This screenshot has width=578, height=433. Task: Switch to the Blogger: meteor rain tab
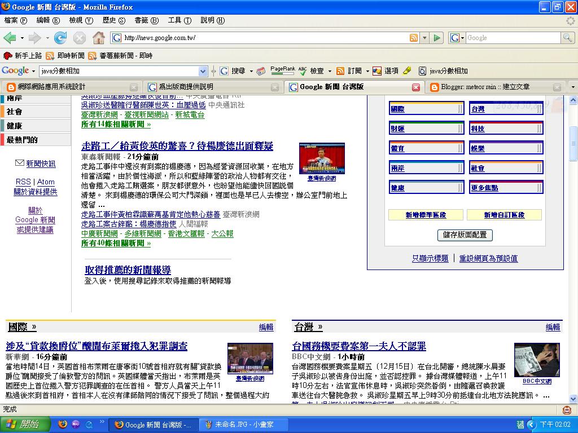[x=497, y=87]
